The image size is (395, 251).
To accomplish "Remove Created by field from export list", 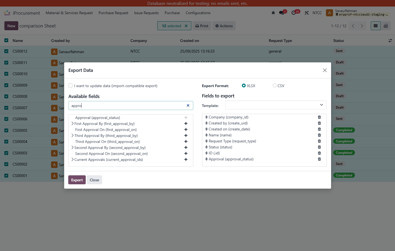I will coord(319,123).
